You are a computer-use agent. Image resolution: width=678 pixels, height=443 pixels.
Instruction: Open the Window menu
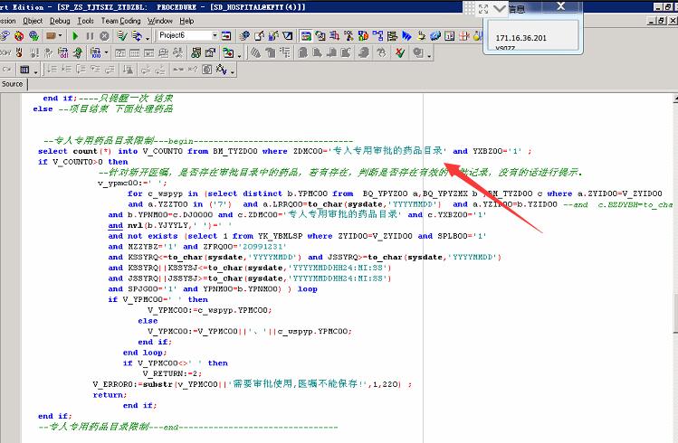click(160, 20)
